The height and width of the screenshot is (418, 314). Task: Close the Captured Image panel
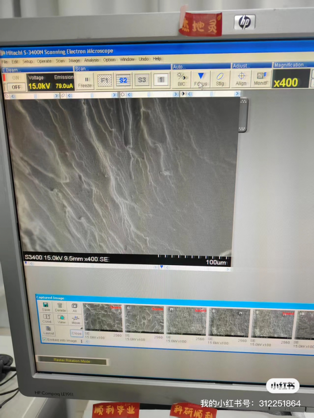pos(76,333)
